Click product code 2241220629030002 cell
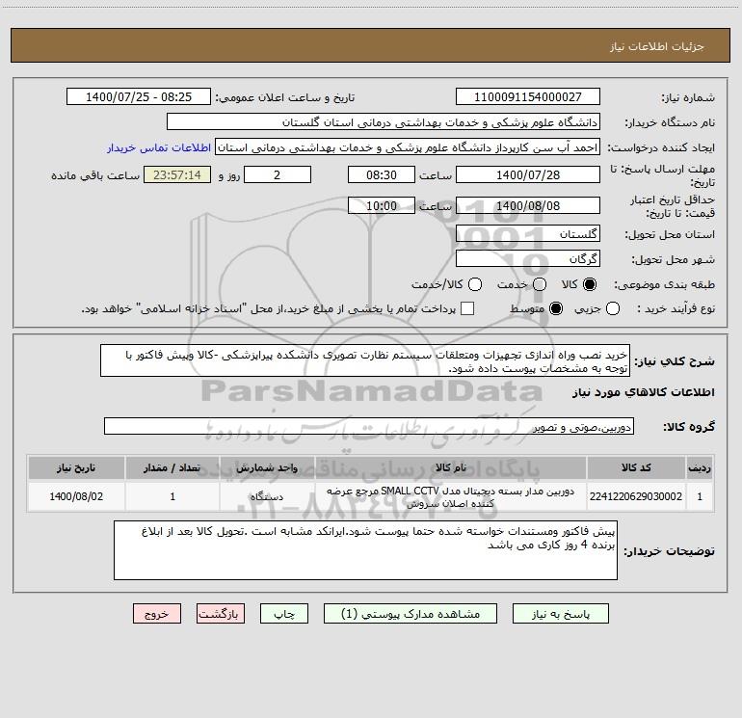Image resolution: width=742 pixels, height=718 pixels. point(636,496)
